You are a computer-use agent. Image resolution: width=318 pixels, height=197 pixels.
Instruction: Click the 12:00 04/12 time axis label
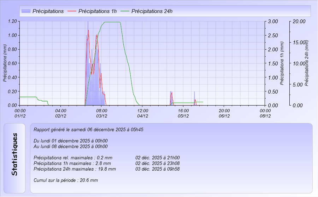pyautogui.click(x=143, y=113)
